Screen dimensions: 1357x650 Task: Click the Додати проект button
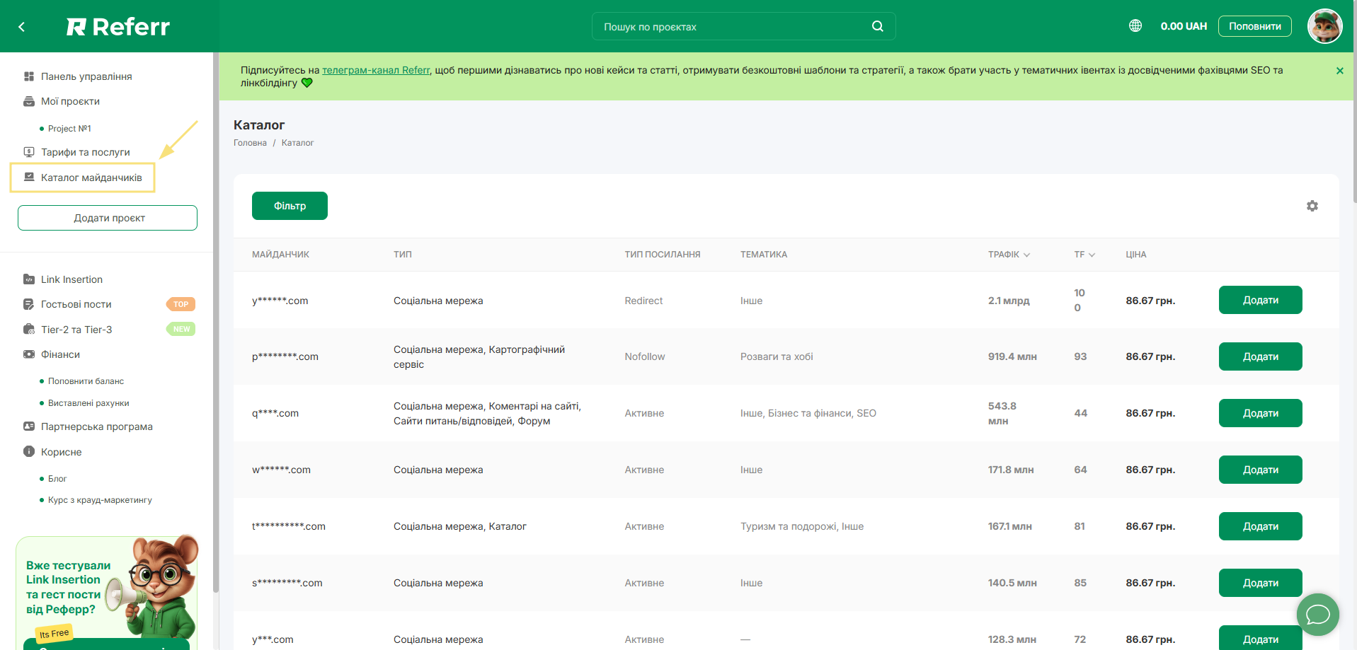108,218
